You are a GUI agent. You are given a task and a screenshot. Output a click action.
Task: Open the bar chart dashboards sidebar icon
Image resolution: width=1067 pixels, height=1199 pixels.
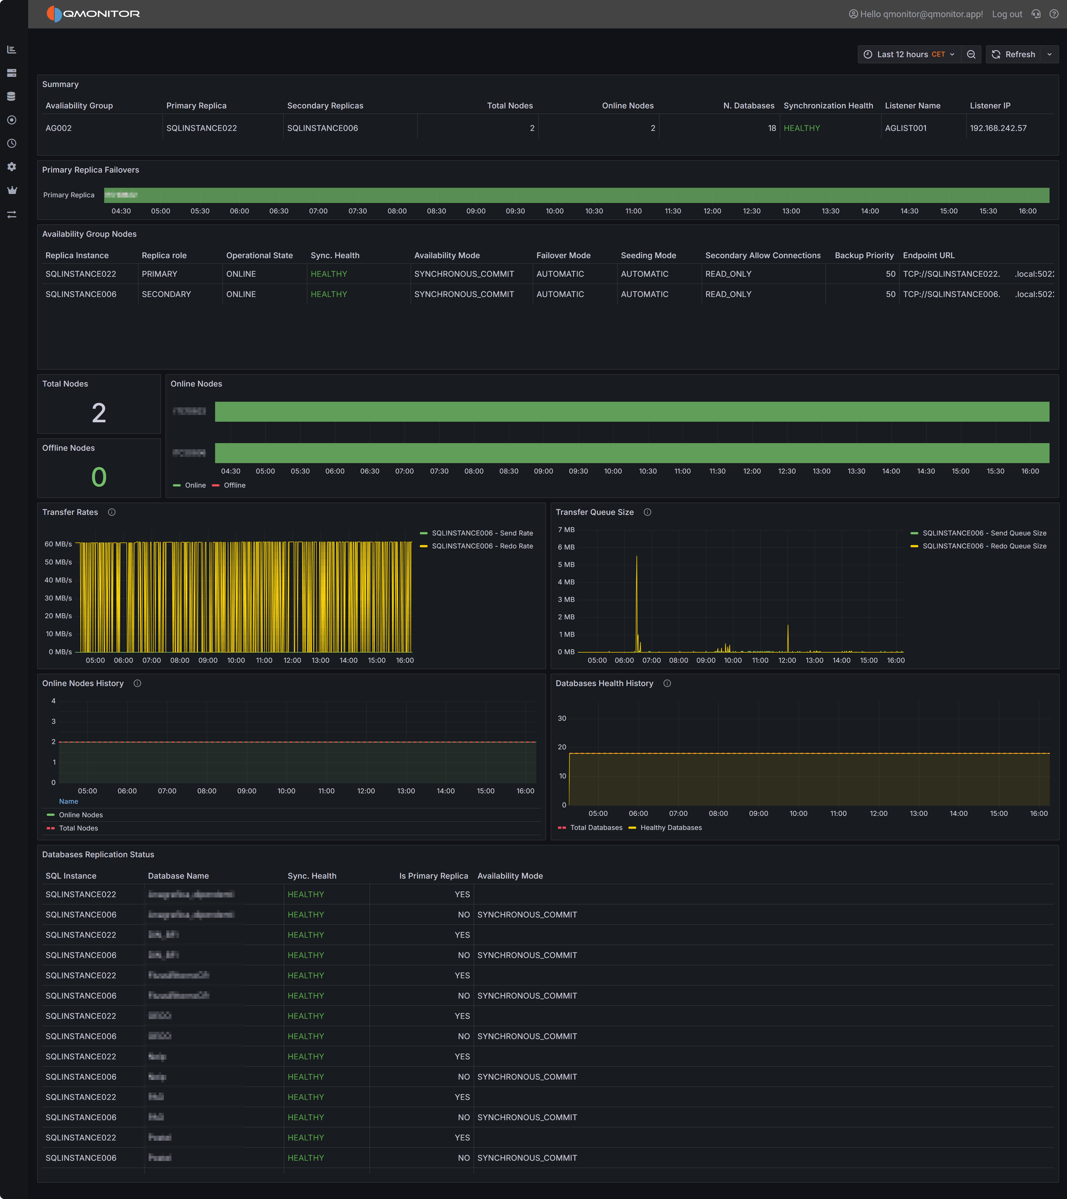(x=12, y=49)
